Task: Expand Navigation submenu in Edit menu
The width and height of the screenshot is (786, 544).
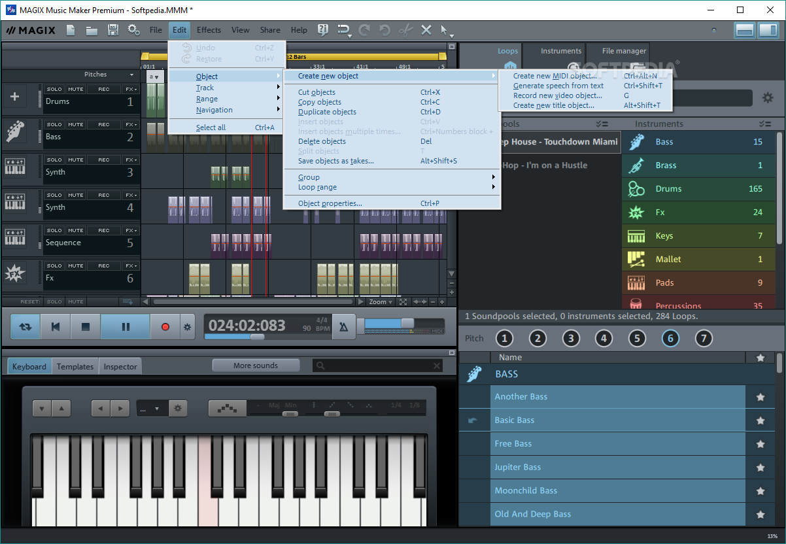Action: [x=227, y=110]
